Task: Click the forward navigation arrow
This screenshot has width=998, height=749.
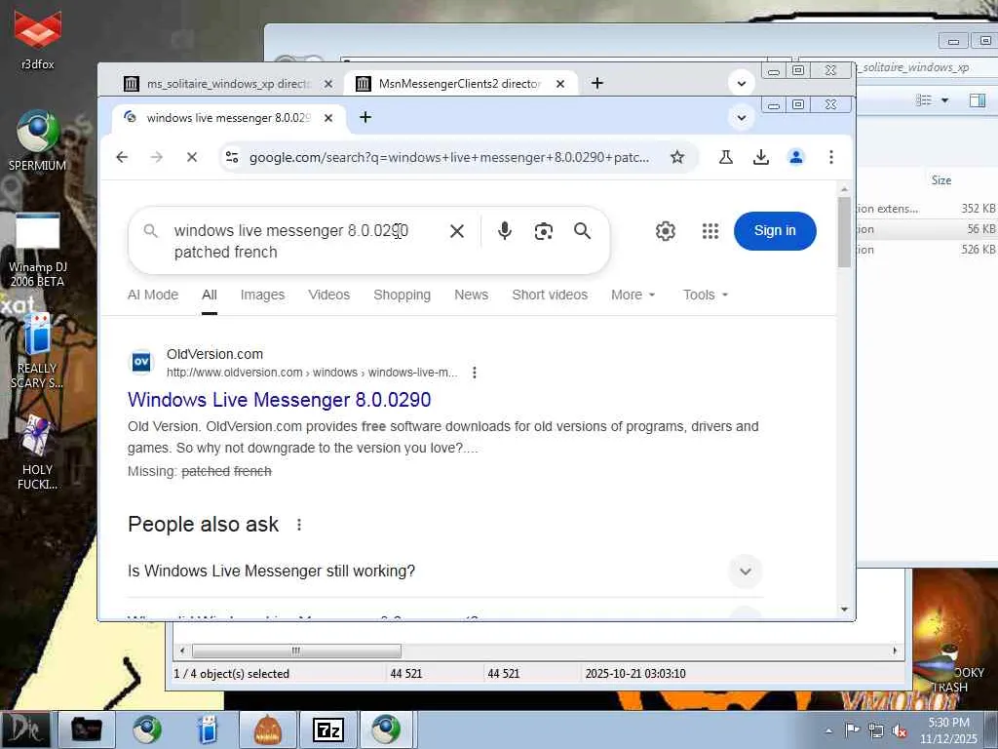Action: click(x=157, y=157)
